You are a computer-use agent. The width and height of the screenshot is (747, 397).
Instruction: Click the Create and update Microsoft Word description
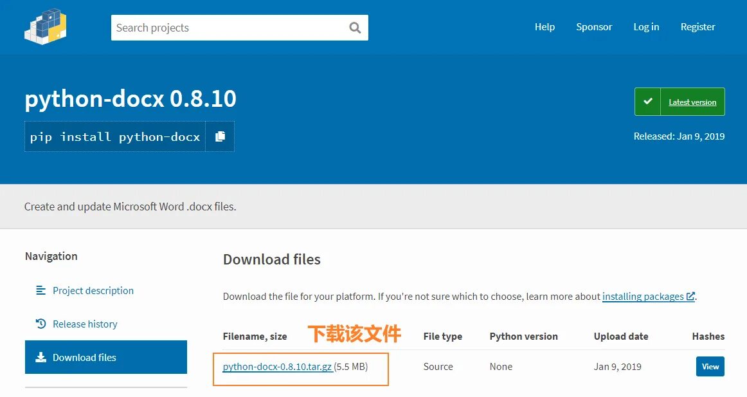pos(130,207)
